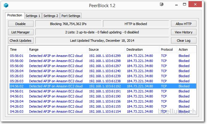This screenshot has height=124, width=207.
Task: Select the row with source 192.168.1.103:61190
Action: pyautogui.click(x=103, y=96)
